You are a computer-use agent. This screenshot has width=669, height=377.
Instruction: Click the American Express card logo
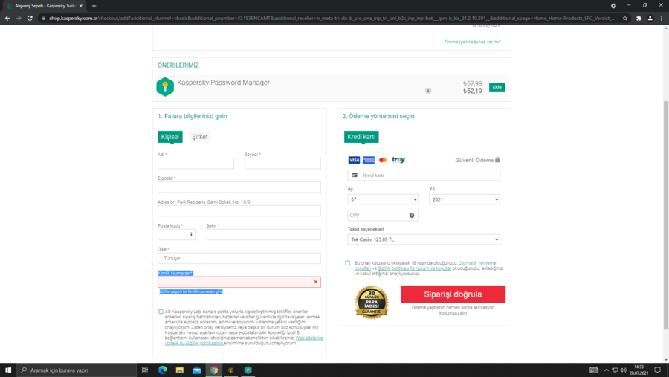click(x=369, y=160)
